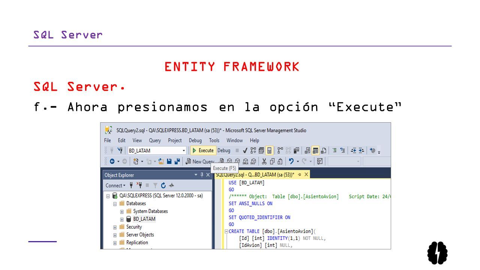The height and width of the screenshot is (270, 480).
Task: Click Save floppy disk icon
Action: pos(169,161)
